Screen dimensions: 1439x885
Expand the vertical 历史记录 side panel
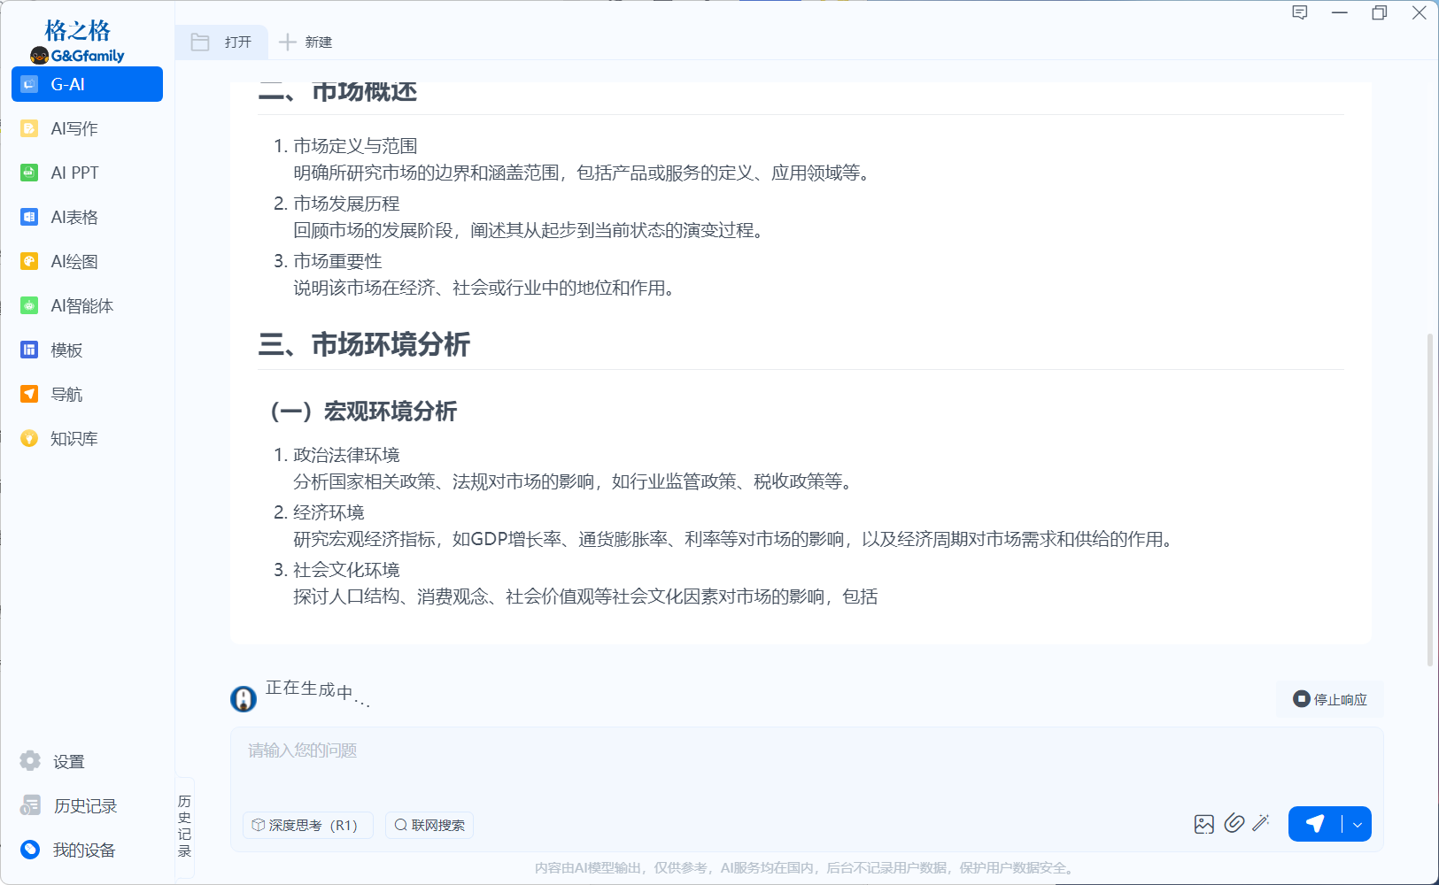[184, 826]
